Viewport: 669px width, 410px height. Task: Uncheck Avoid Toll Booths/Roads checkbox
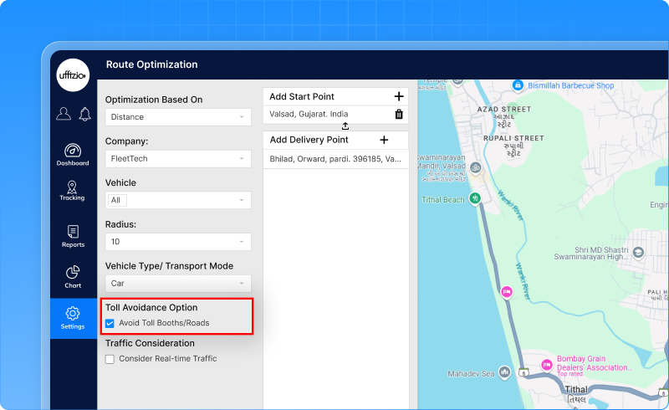coord(110,323)
